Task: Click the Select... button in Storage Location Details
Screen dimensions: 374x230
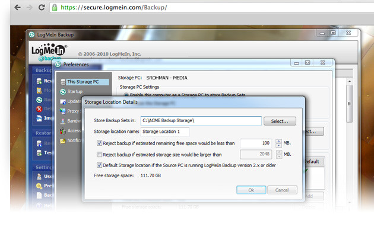Action: pos(280,121)
